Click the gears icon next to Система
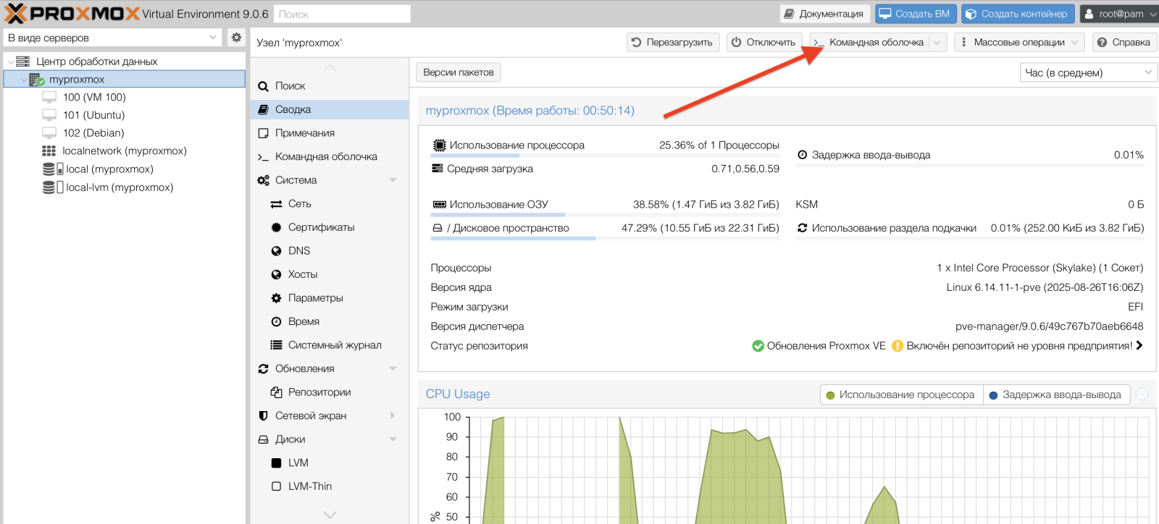Image resolution: width=1159 pixels, height=524 pixels. pos(264,180)
